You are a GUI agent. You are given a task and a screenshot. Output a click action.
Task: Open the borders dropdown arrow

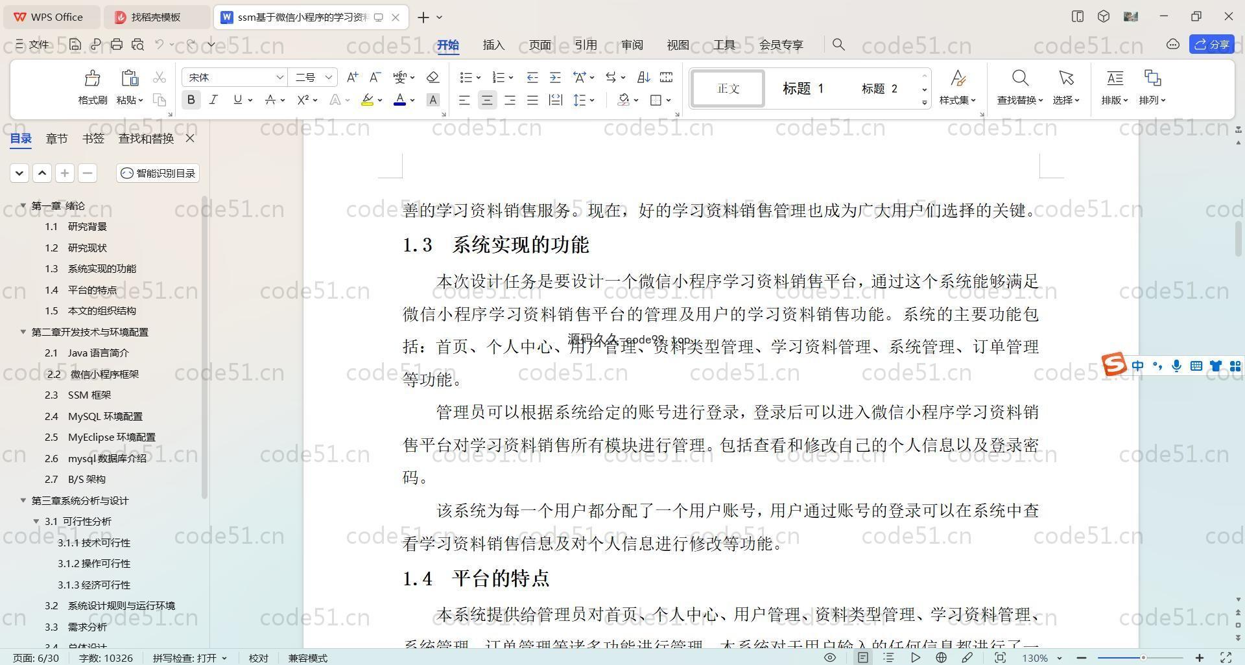669,100
